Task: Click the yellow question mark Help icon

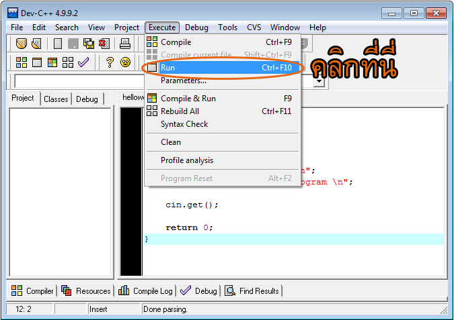Action: (110, 62)
